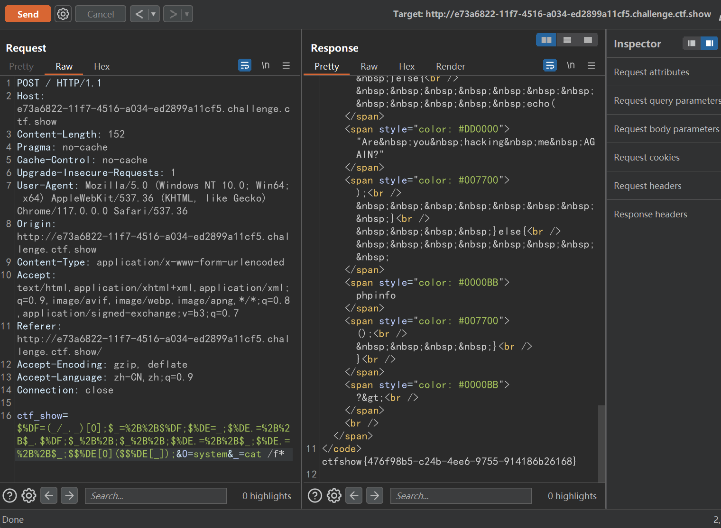Switch the Request pane to the Pretty tab
The image size is (721, 528).
(x=21, y=66)
